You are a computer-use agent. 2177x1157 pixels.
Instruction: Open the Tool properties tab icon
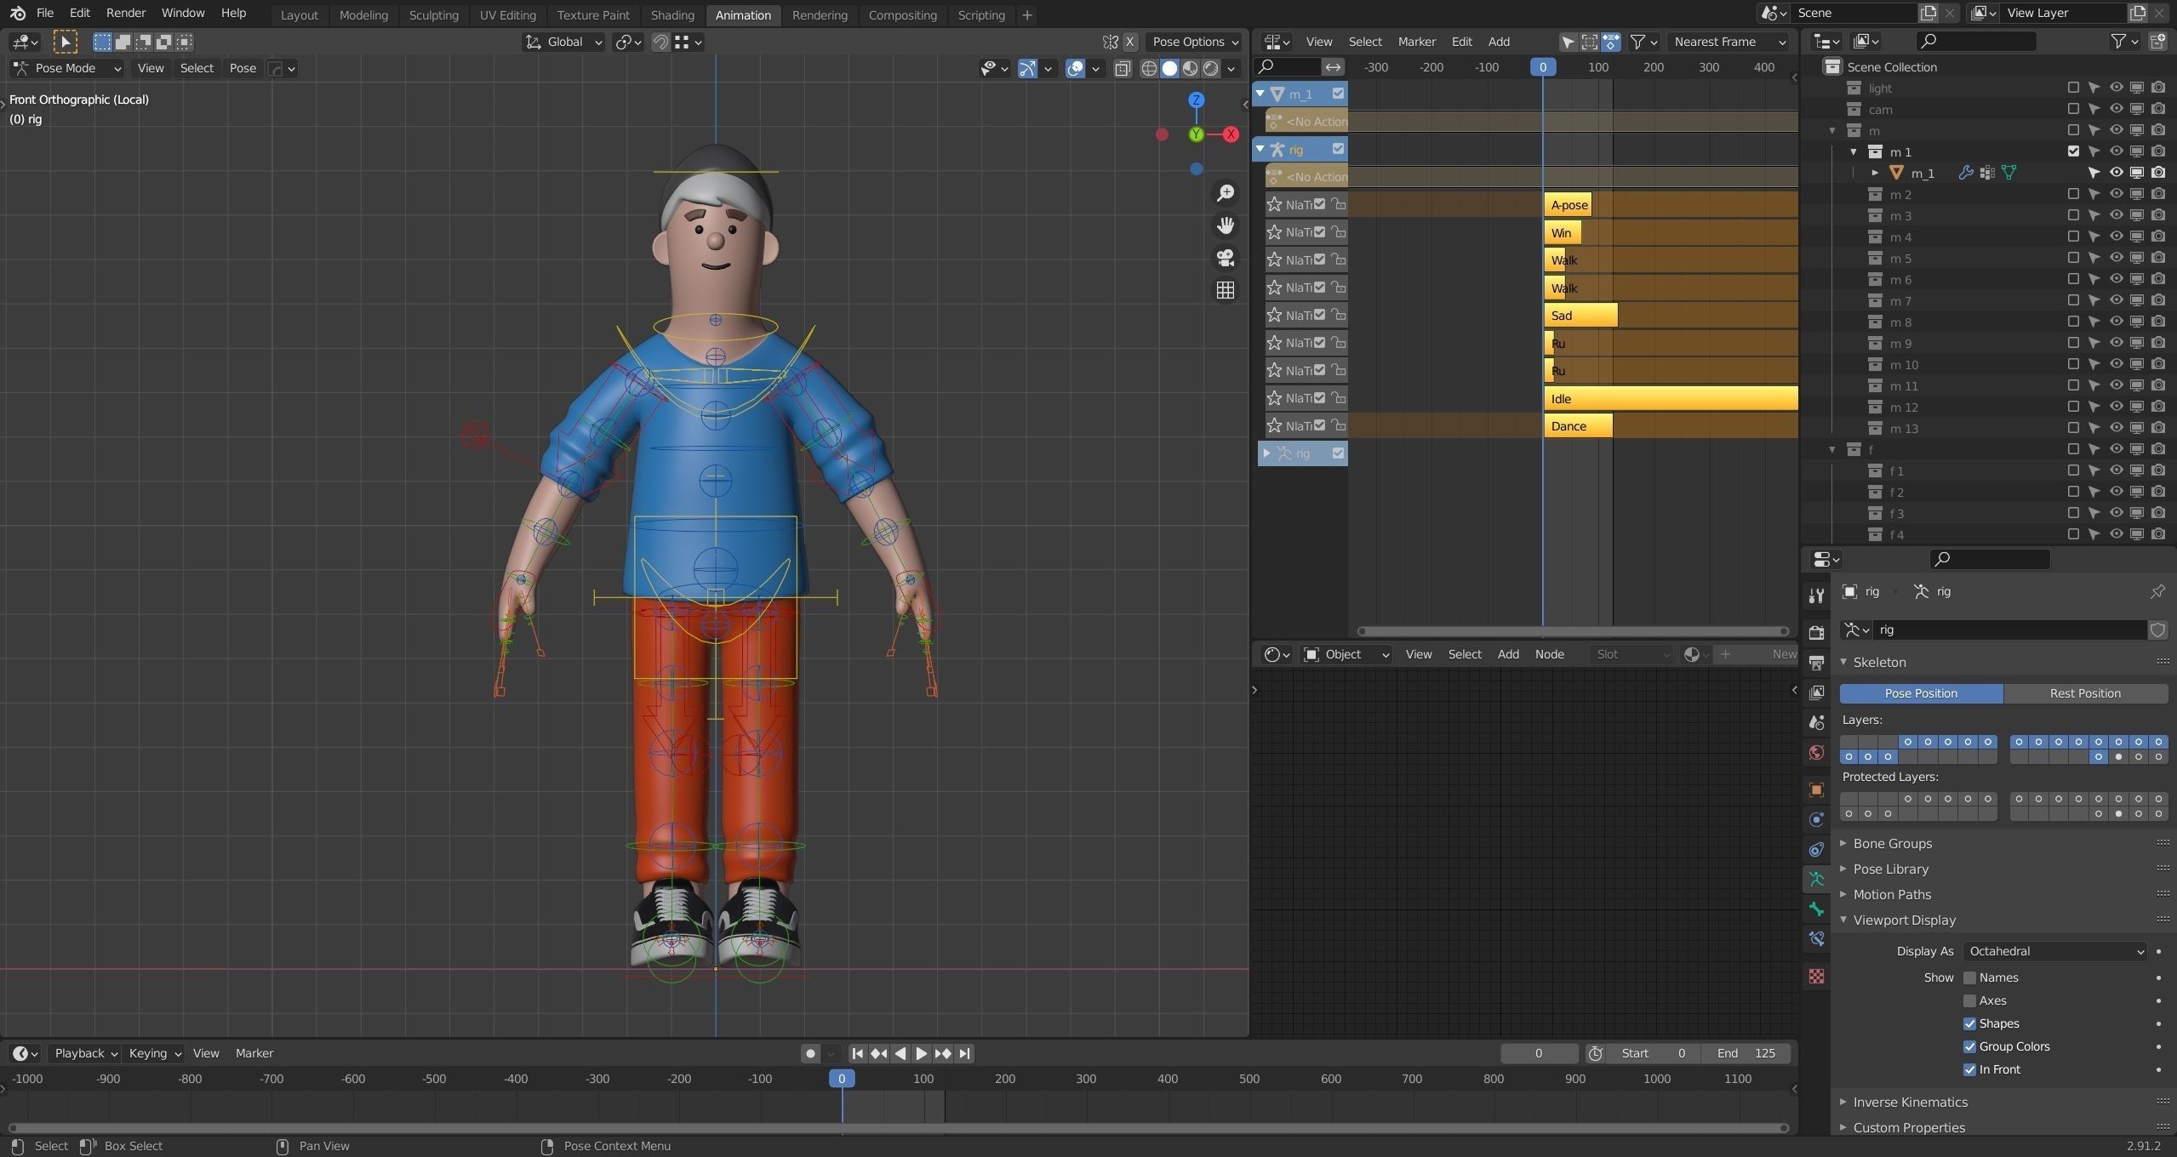pyautogui.click(x=1816, y=596)
